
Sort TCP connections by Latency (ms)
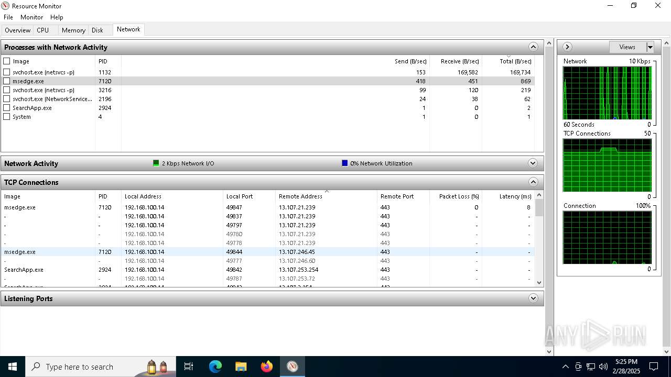[515, 196]
